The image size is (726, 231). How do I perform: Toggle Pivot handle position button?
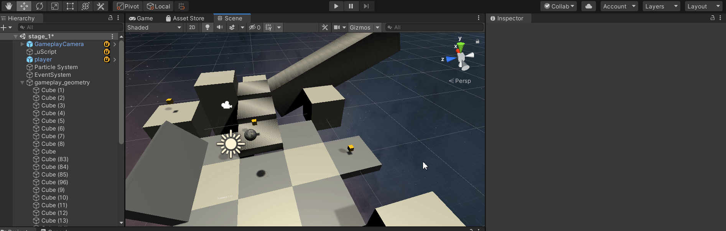pyautogui.click(x=128, y=6)
